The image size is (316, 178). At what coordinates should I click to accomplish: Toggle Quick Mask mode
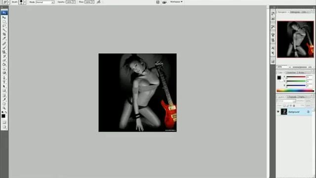tap(4, 122)
